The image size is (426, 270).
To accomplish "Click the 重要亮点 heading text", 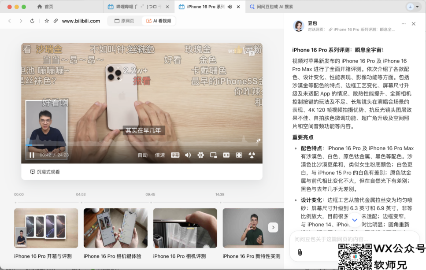I will click(x=303, y=137).
